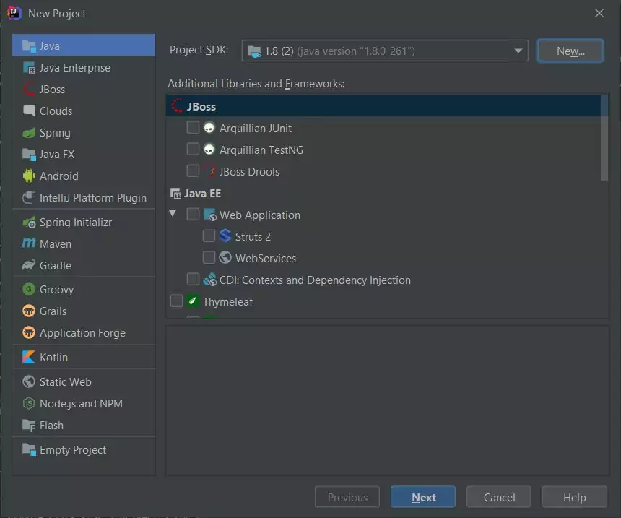The height and width of the screenshot is (518, 621).
Task: Open the Project SDK dropdown
Action: [x=385, y=51]
